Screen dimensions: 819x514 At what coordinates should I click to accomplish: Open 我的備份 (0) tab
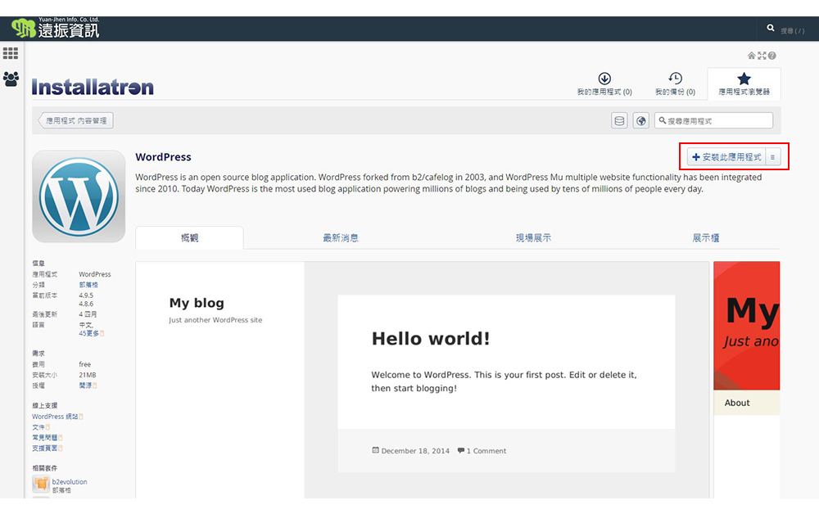click(675, 83)
